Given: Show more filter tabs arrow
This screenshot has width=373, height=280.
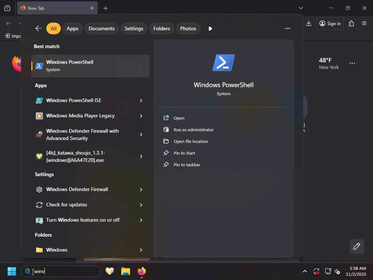Looking at the screenshot, I should point(210,28).
